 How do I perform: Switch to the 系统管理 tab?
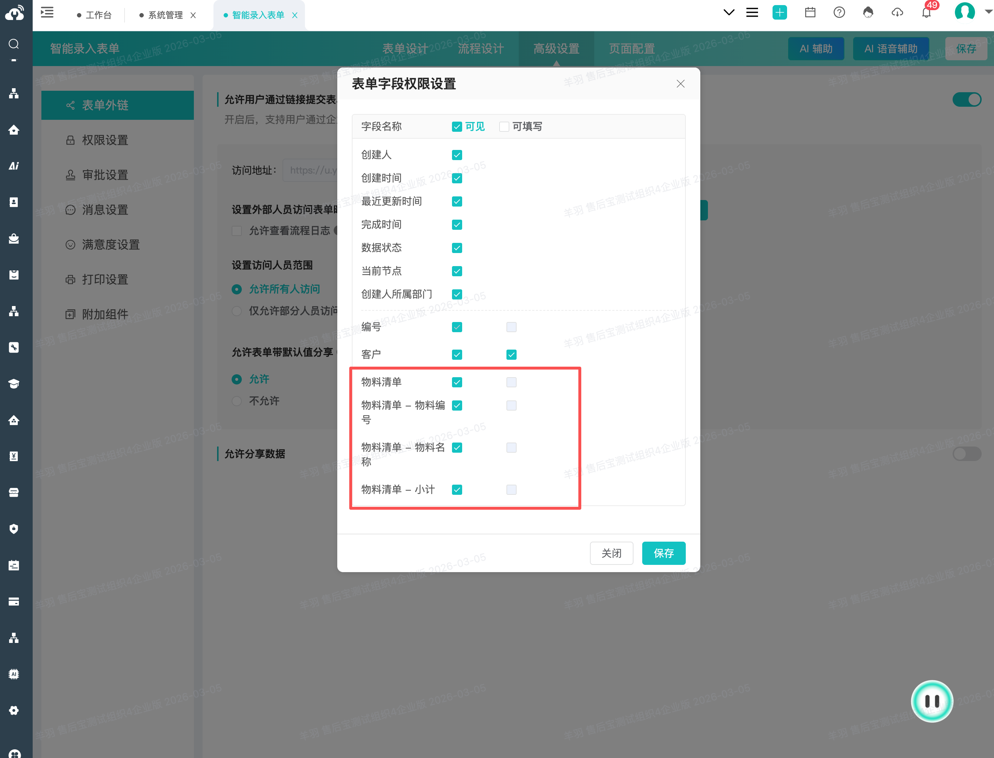click(165, 15)
